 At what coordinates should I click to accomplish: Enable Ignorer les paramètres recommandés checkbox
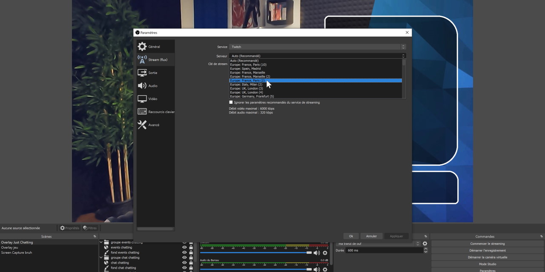coord(231,102)
